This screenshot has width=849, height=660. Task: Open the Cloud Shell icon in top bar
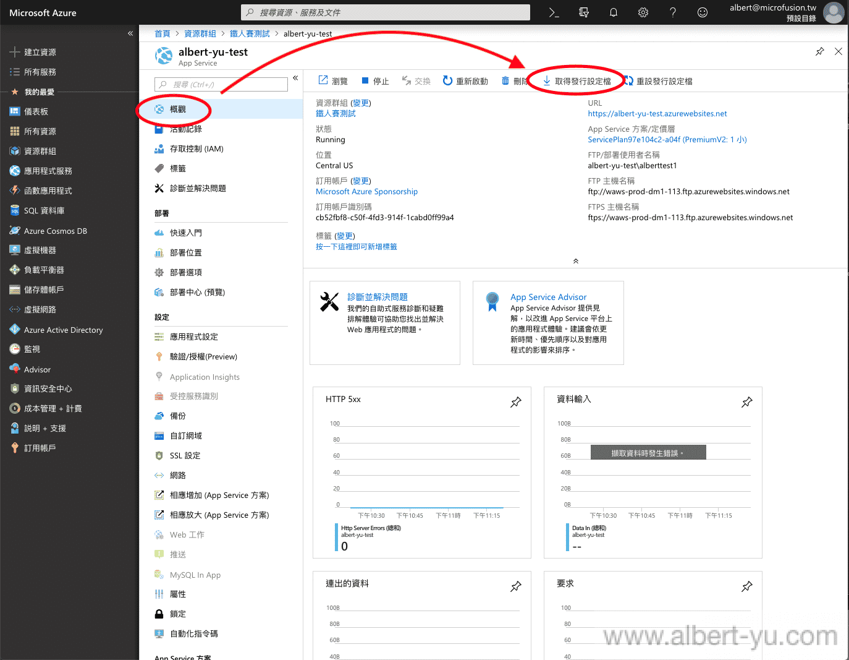tap(554, 12)
